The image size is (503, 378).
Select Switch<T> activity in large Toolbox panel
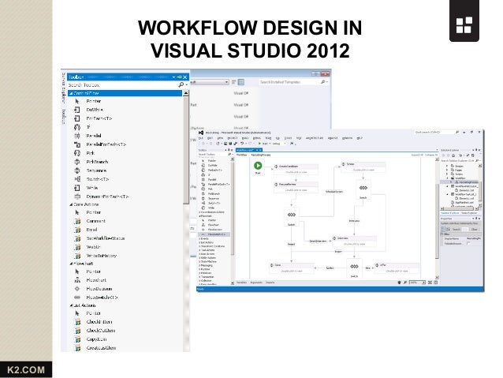pyautogui.click(x=98, y=179)
